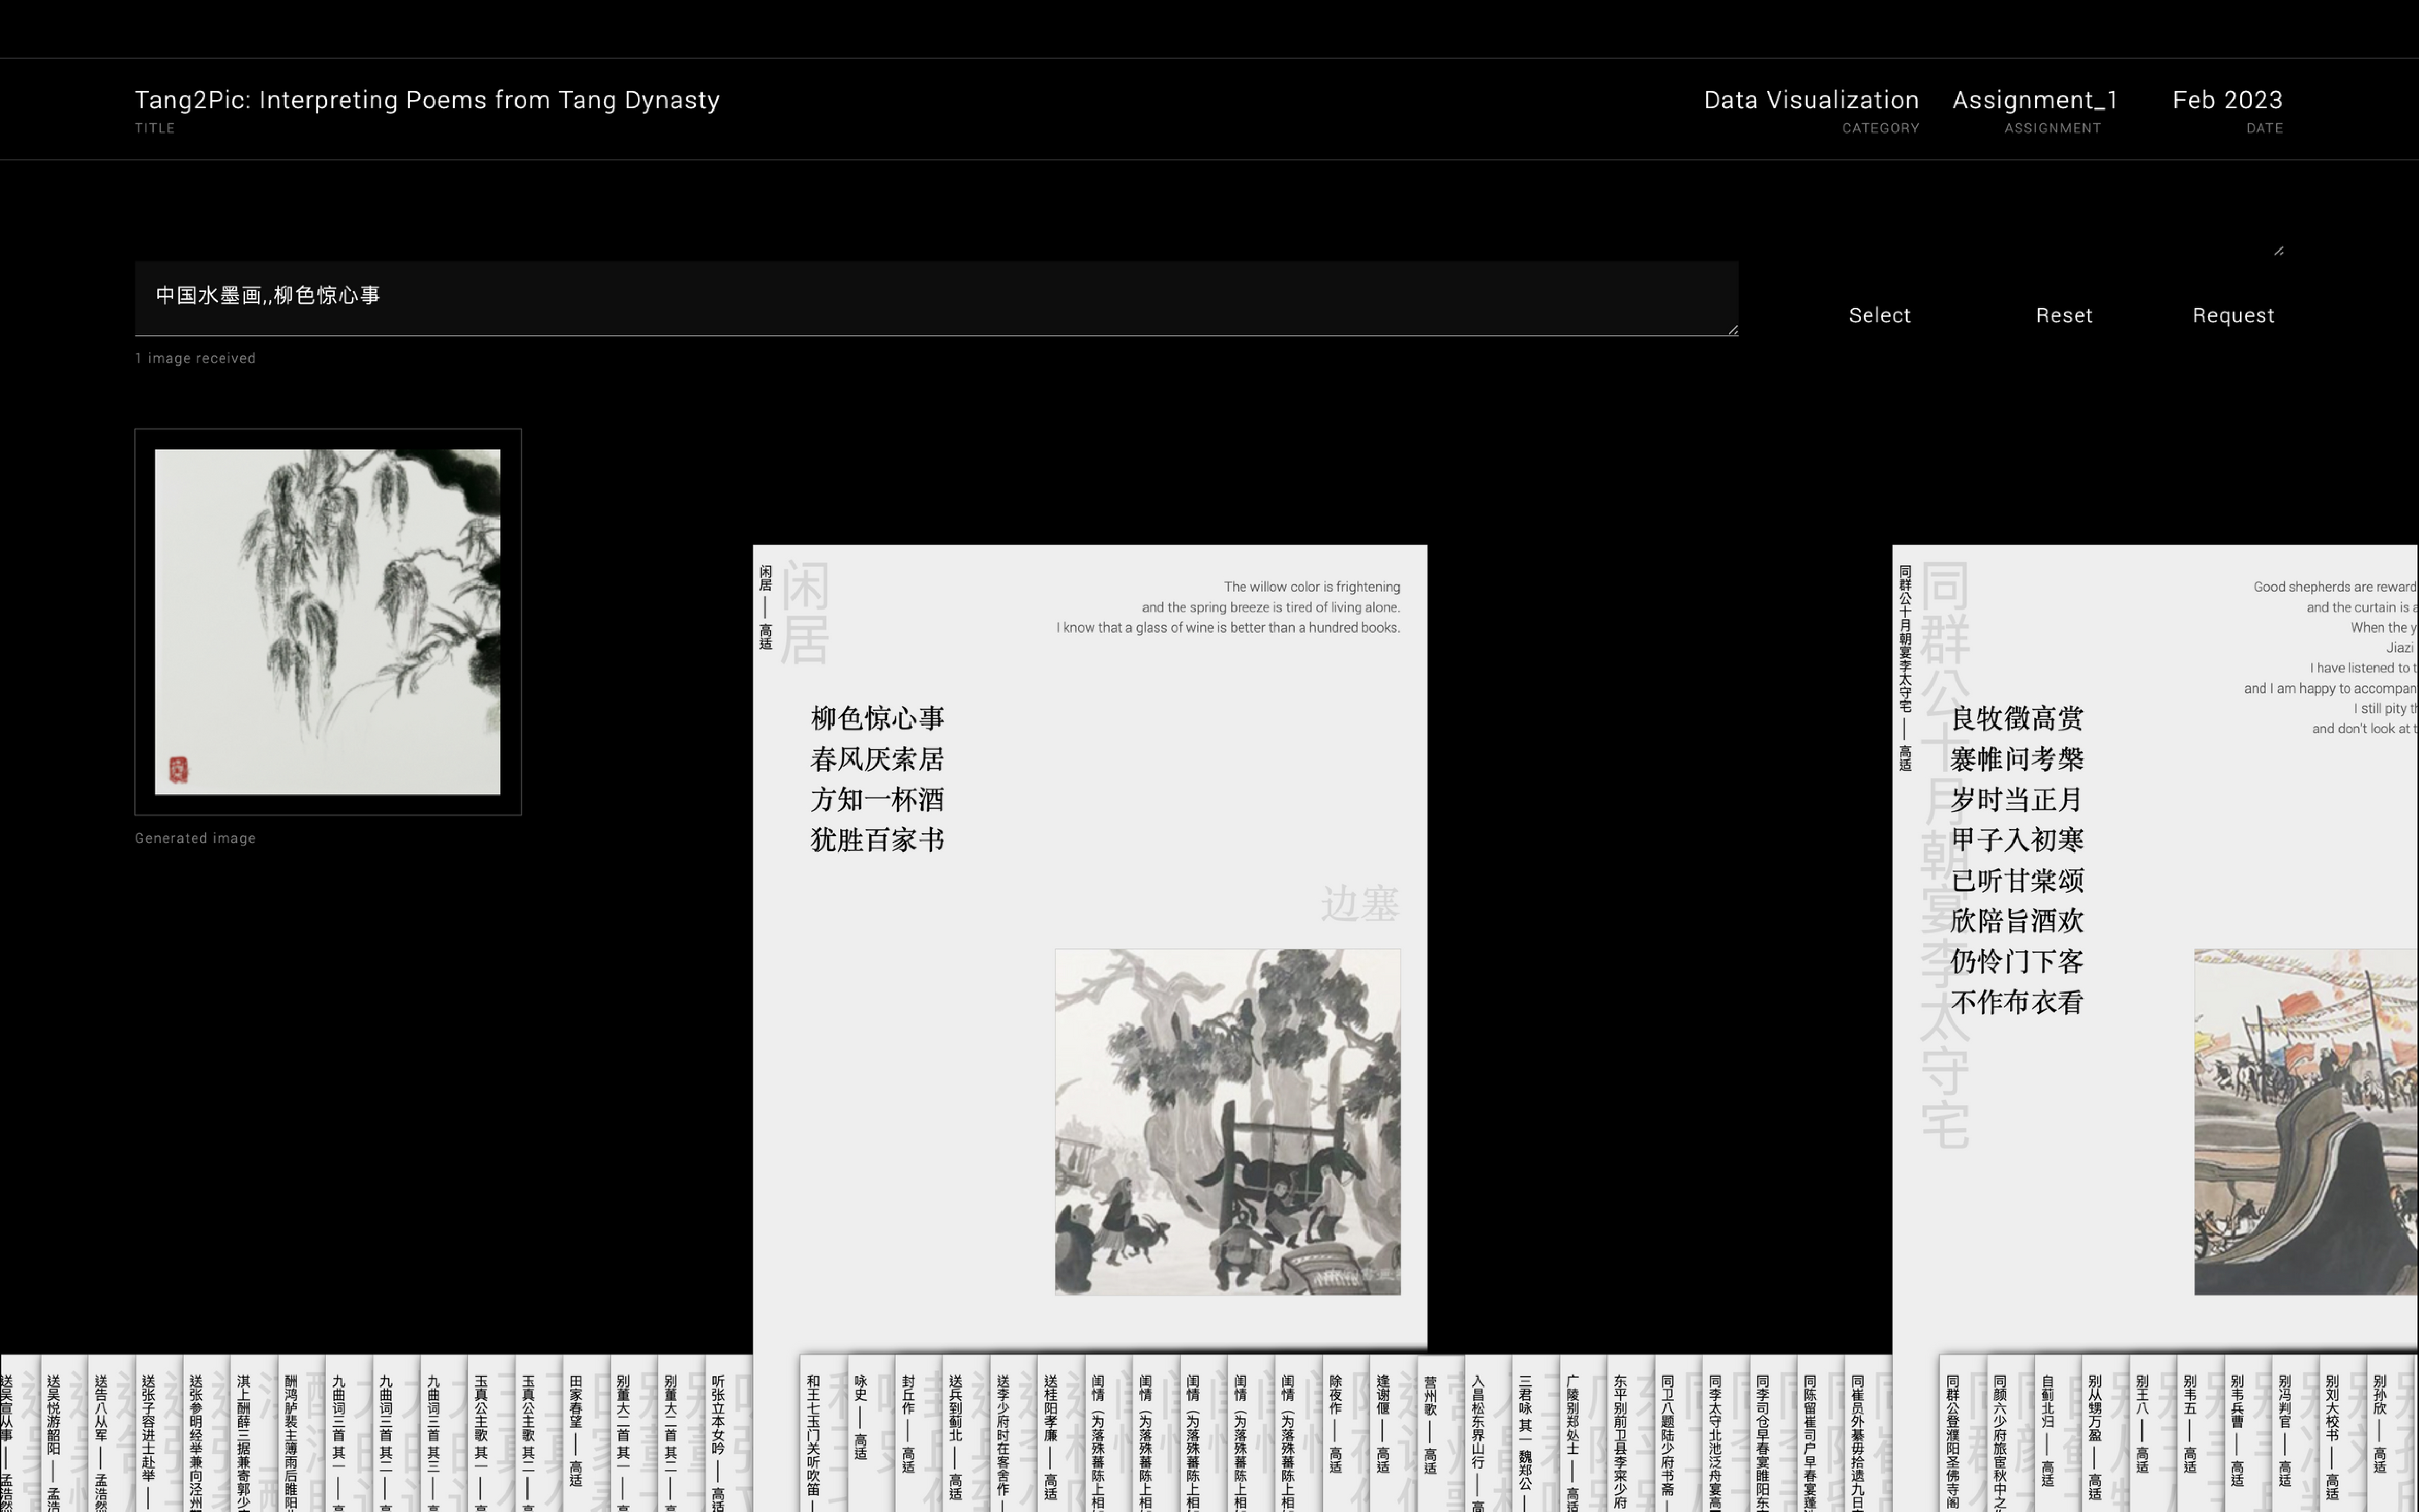The width and height of the screenshot is (2419, 1512).
Task: Click the translation 'The willow color is frightening'
Action: (x=1312, y=587)
